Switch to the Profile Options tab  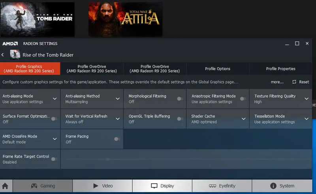[x=218, y=69]
